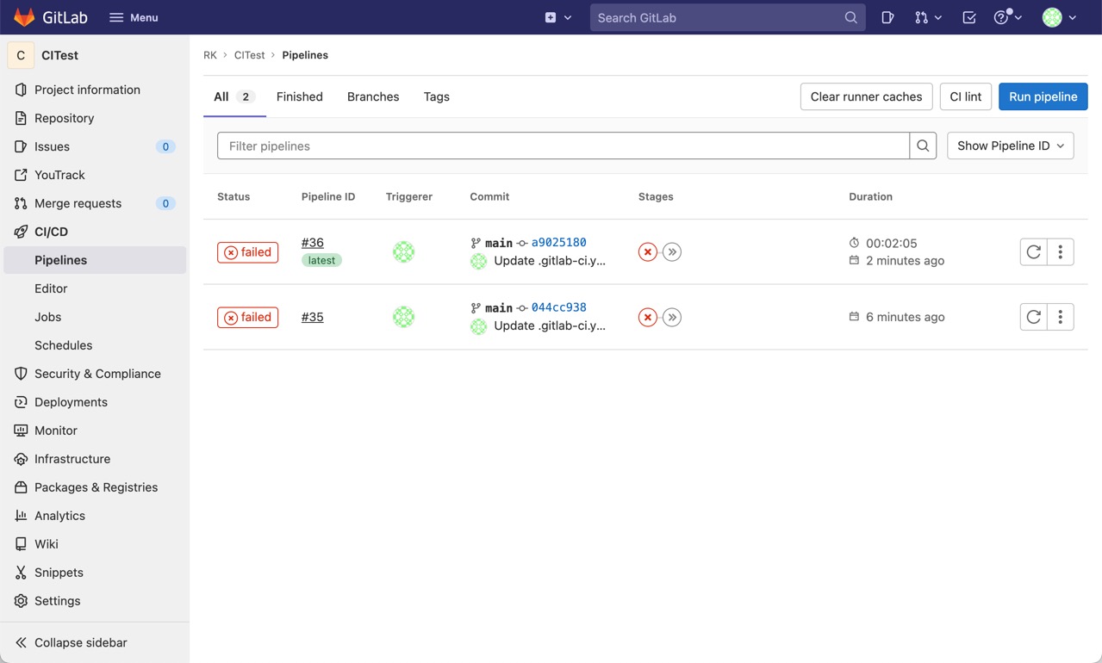
Task: Open commit 044cc938
Action: tap(559, 307)
